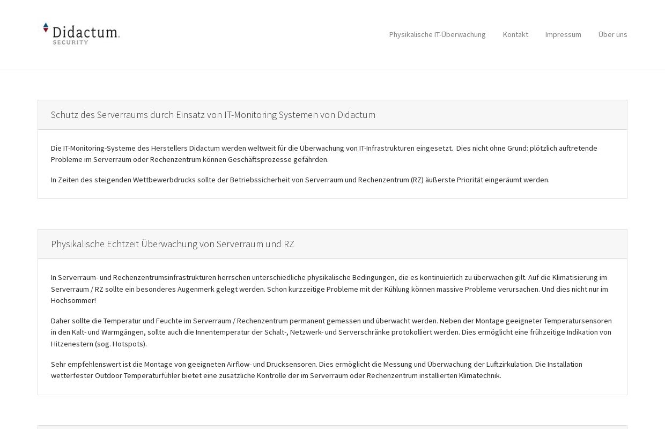This screenshot has width=665, height=429.
Task: Click paragraph starting Die IT-Monitoring-Systeme des Herstellers
Action: 332,153
